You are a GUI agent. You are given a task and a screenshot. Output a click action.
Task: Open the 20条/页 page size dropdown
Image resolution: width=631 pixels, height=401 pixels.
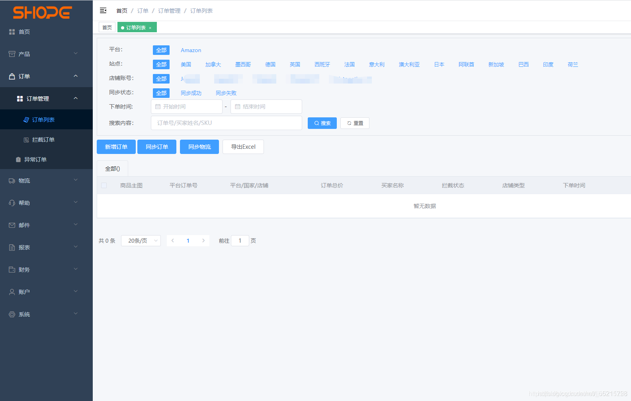tap(141, 241)
